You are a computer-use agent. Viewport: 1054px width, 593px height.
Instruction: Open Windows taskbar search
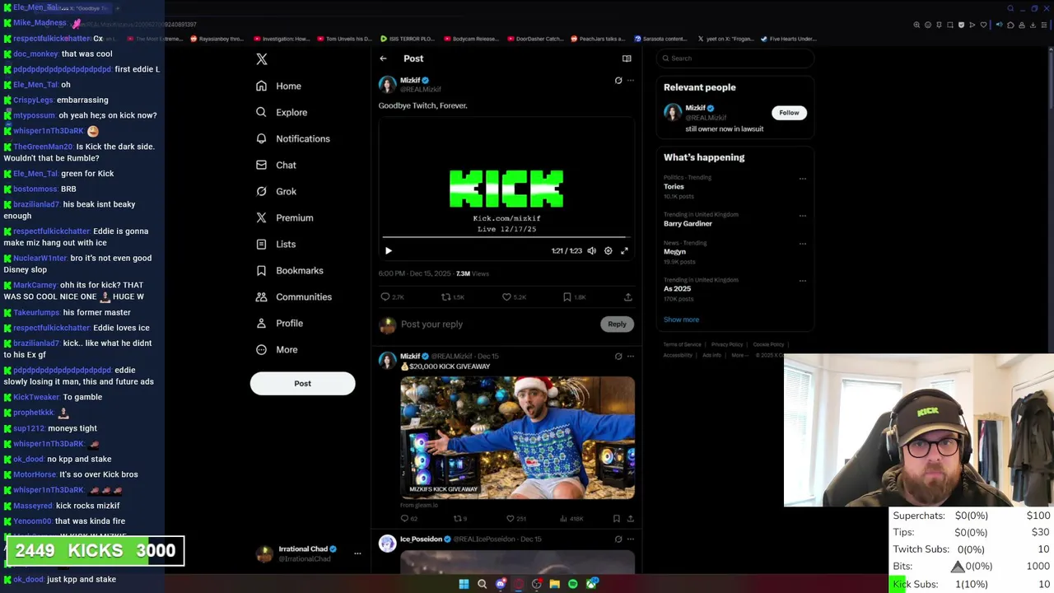click(x=483, y=584)
